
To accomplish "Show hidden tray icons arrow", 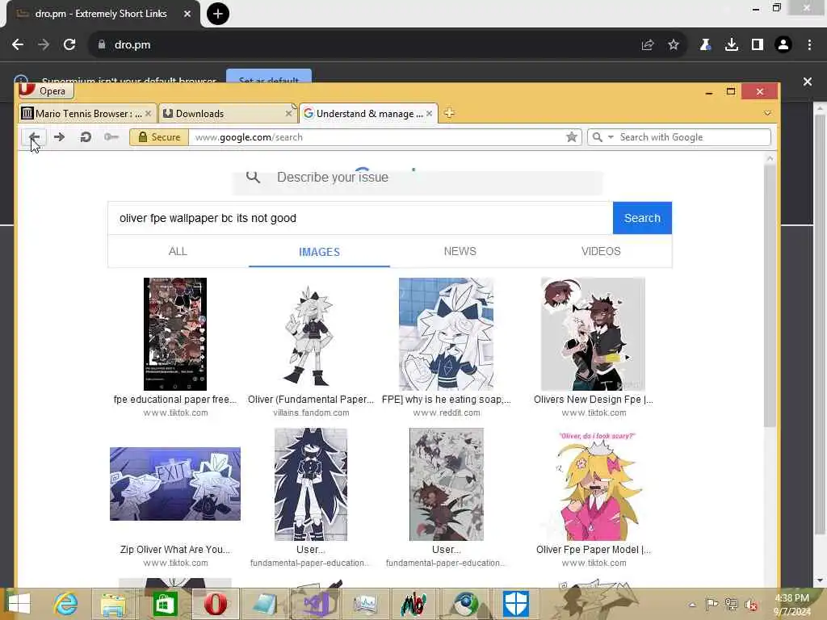I will 692,605.
